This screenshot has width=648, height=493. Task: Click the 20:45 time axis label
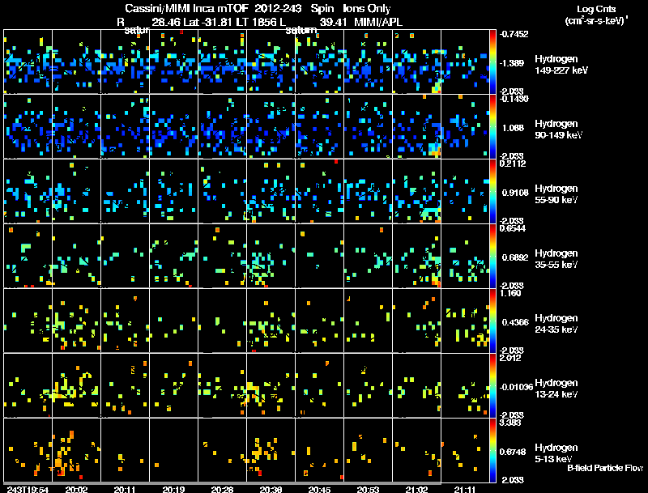(319, 489)
